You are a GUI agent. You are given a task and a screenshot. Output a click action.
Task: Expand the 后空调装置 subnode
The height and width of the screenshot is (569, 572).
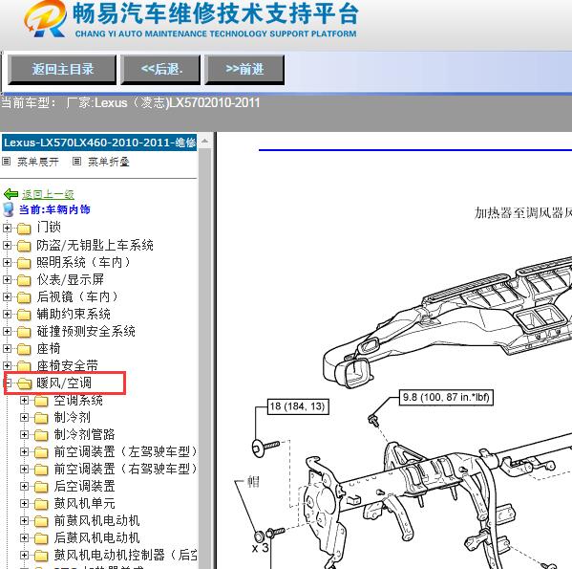pos(24,486)
